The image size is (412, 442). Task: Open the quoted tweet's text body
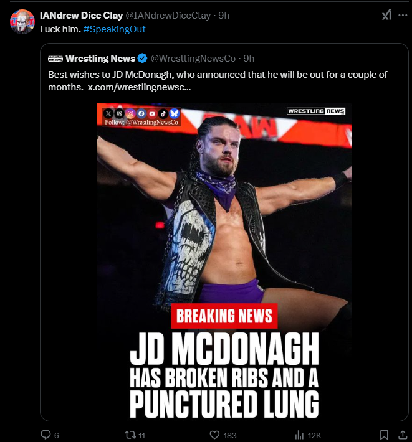[x=218, y=75]
